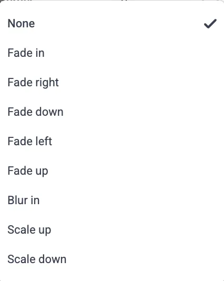Switch the effect to Fade up
The height and width of the screenshot is (281, 224).
112,170
